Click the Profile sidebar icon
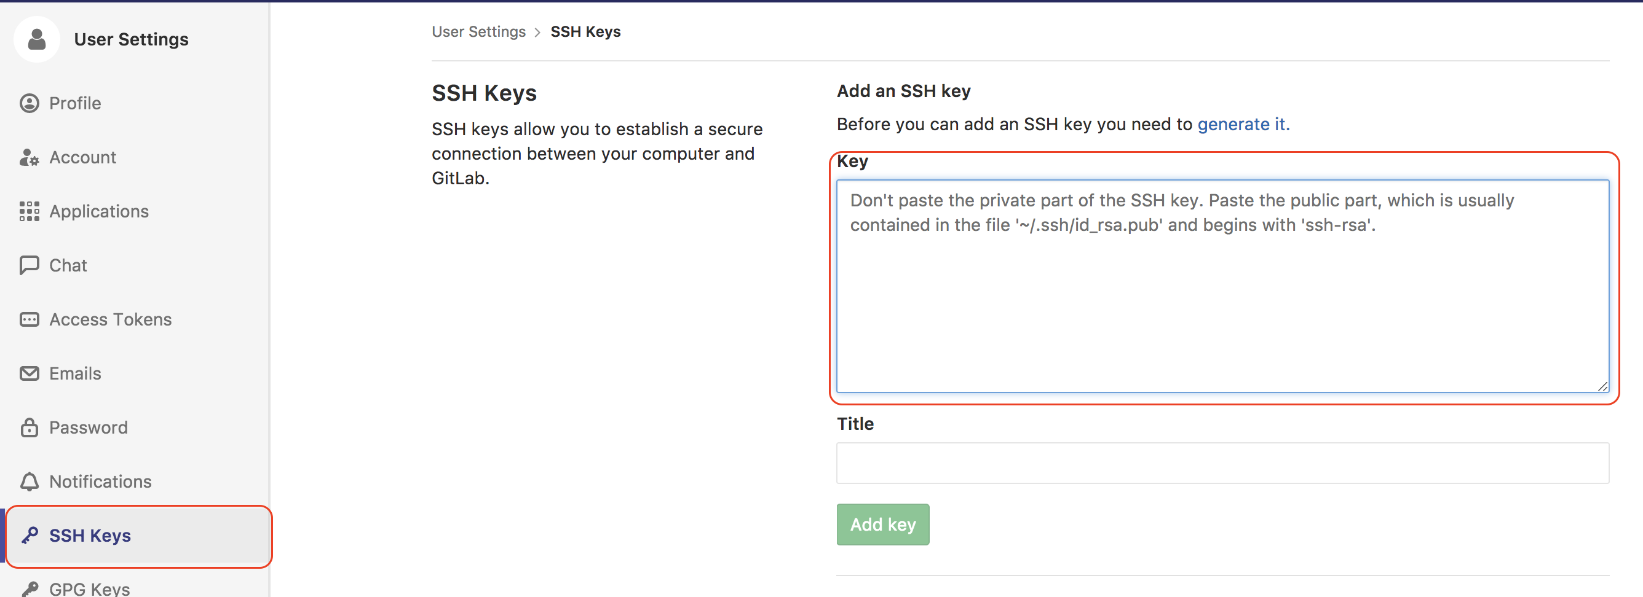The image size is (1643, 597). click(30, 103)
